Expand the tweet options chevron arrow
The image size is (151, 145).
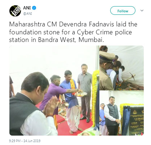[x=142, y=10]
